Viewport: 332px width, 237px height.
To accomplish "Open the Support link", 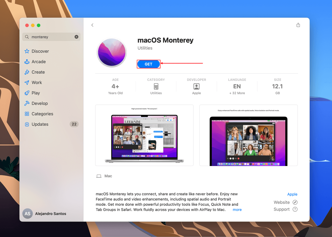I will coord(282,209).
